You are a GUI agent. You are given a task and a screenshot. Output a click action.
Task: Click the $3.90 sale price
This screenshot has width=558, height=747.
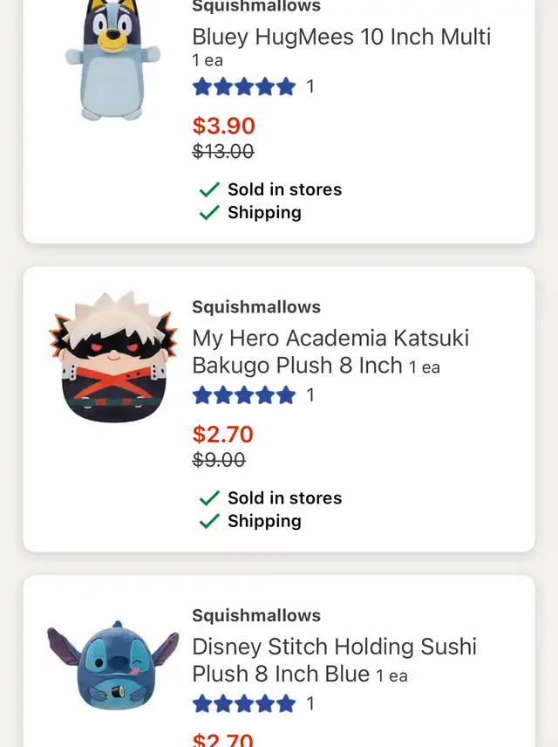coord(224,126)
